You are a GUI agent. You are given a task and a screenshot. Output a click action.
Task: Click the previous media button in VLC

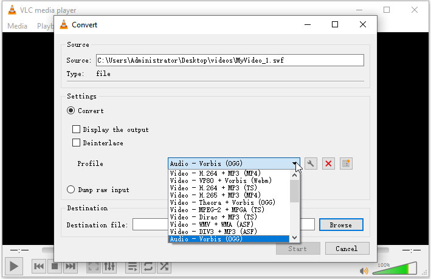[x=39, y=266]
